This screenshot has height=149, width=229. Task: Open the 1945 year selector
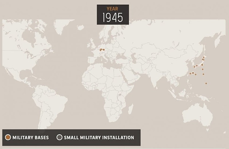pyautogui.click(x=113, y=18)
